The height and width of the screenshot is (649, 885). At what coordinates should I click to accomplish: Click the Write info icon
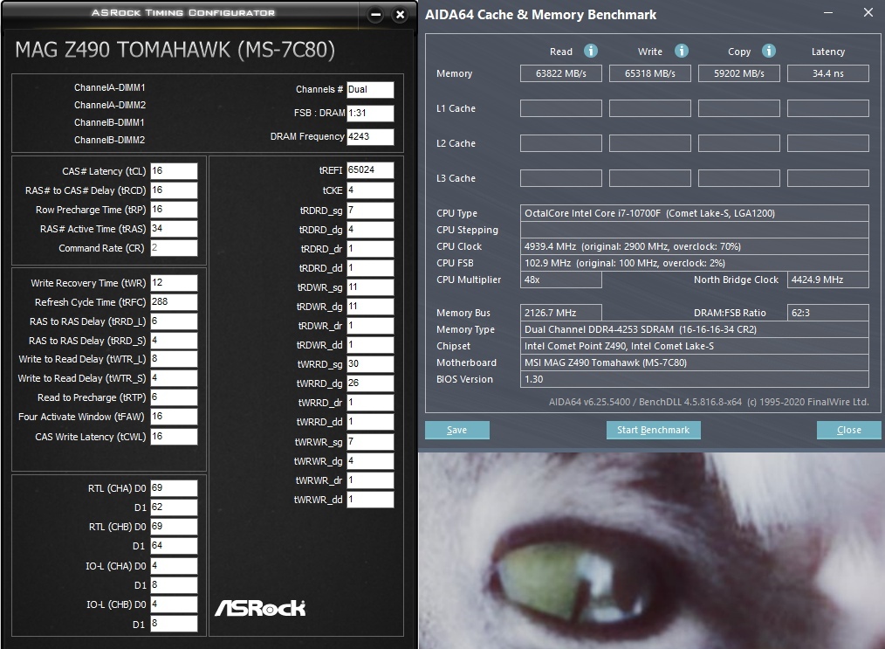pos(682,51)
